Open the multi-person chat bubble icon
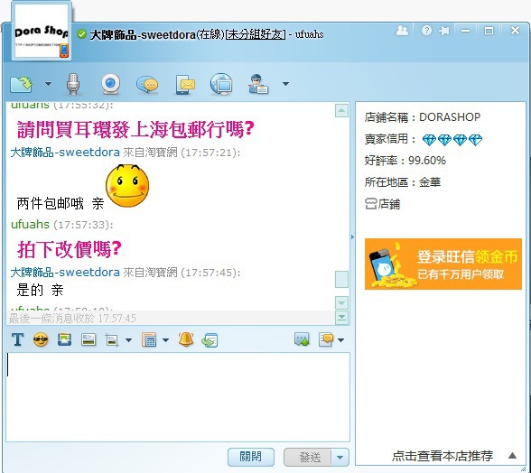 click(147, 84)
